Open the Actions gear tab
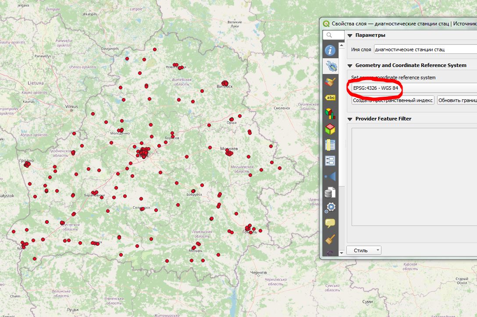This screenshot has width=477, height=317. pos(330,208)
